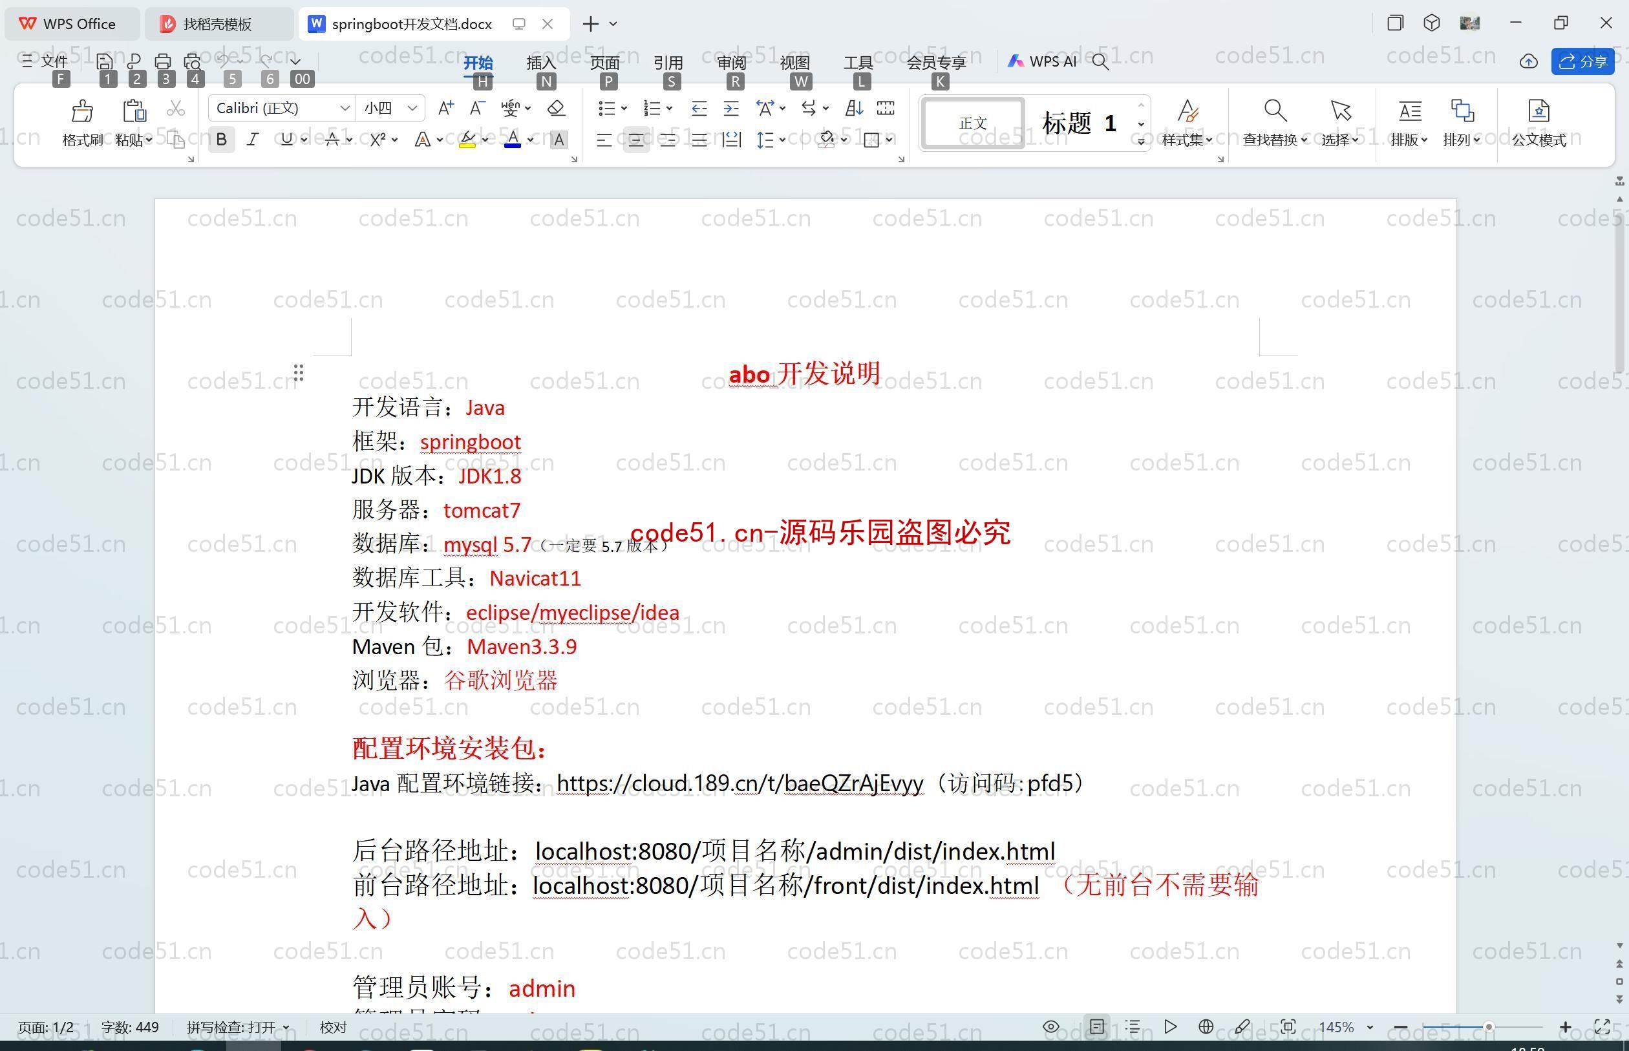The width and height of the screenshot is (1629, 1051).
Task: Click the Find and Replace magnifier icon
Action: tap(1274, 110)
